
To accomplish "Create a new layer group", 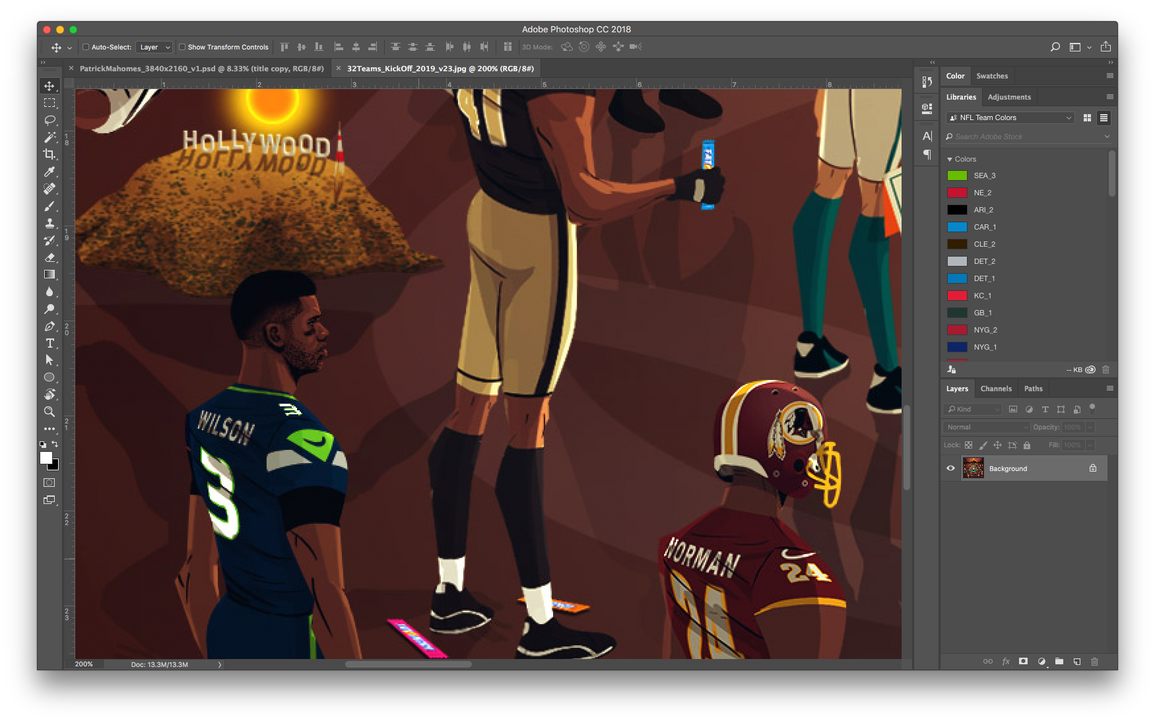I will [1059, 661].
